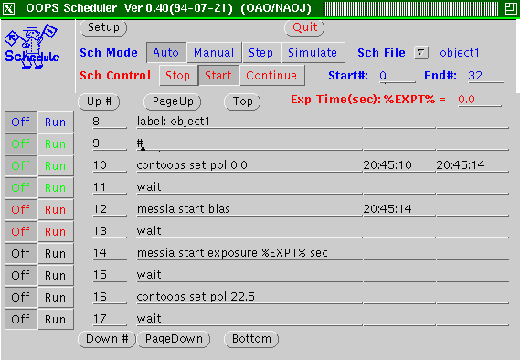Select Step schedule mode
The height and width of the screenshot is (360, 520).
tap(261, 52)
